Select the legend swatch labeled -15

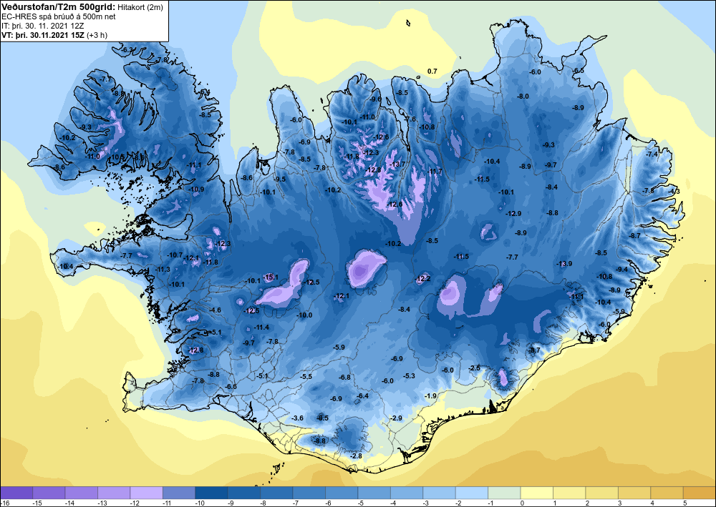(49, 493)
